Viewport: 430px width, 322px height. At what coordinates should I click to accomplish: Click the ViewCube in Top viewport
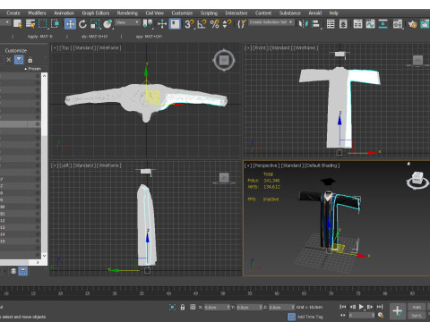[224, 61]
